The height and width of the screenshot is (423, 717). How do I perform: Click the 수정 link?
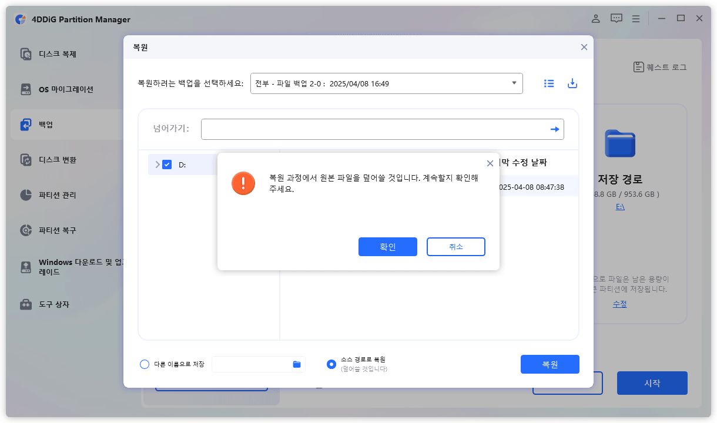coord(619,304)
